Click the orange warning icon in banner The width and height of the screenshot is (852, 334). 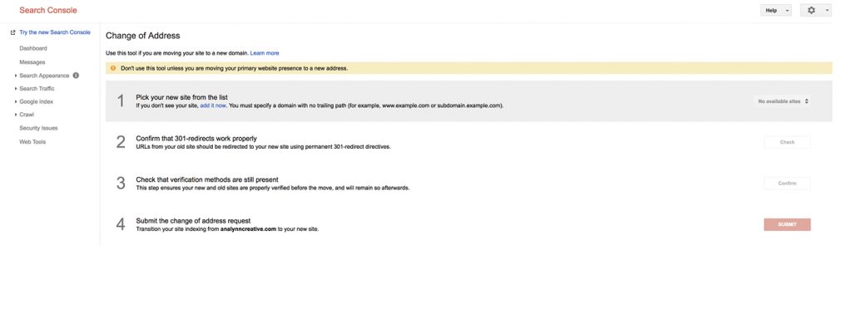(x=113, y=68)
